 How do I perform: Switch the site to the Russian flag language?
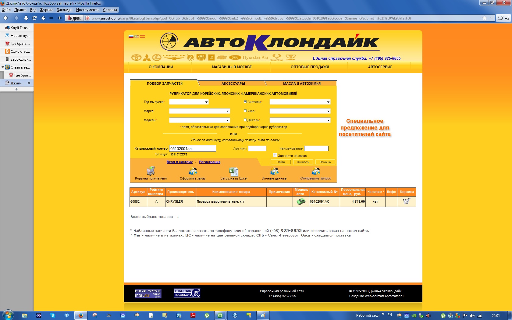pos(131,36)
